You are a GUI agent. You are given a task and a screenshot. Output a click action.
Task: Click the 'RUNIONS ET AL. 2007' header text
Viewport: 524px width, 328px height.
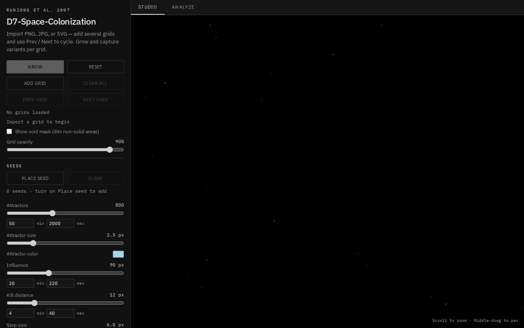(38, 10)
